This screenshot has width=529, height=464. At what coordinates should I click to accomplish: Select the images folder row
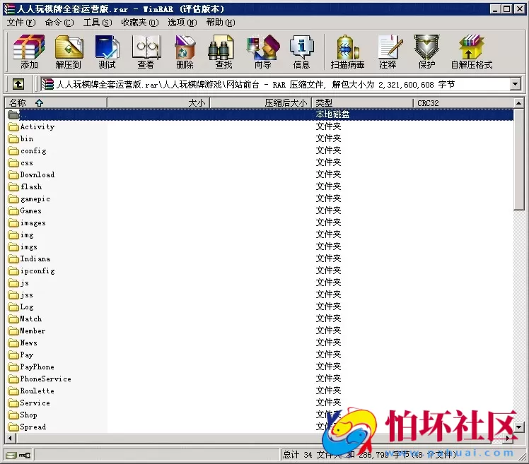[259, 223]
